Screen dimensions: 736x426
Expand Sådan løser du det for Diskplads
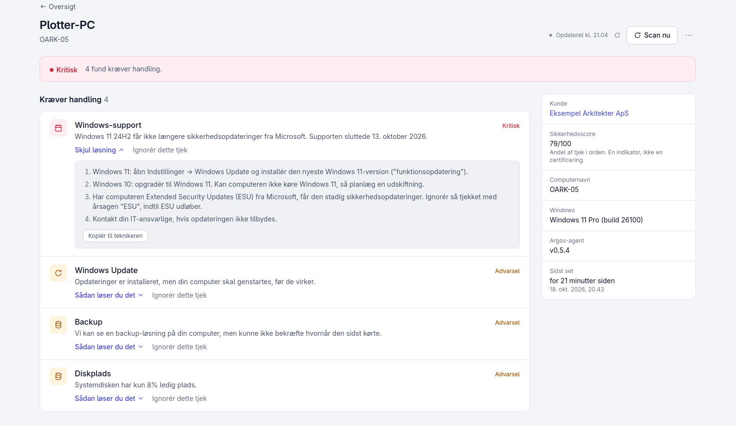109,399
